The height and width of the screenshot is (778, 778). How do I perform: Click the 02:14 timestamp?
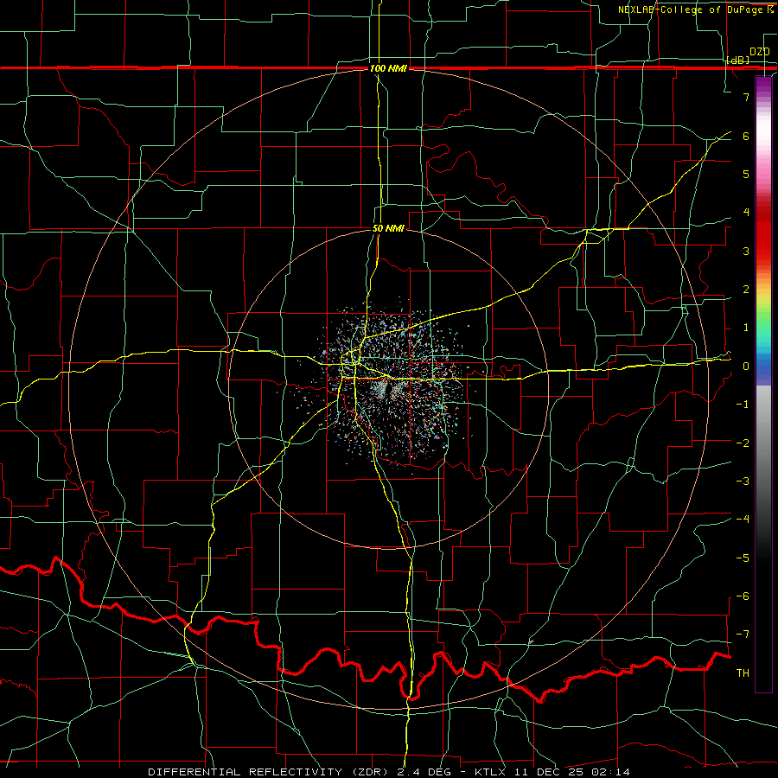609,772
